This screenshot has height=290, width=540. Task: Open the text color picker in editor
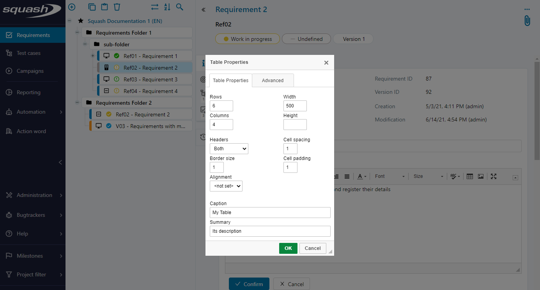[362, 176]
